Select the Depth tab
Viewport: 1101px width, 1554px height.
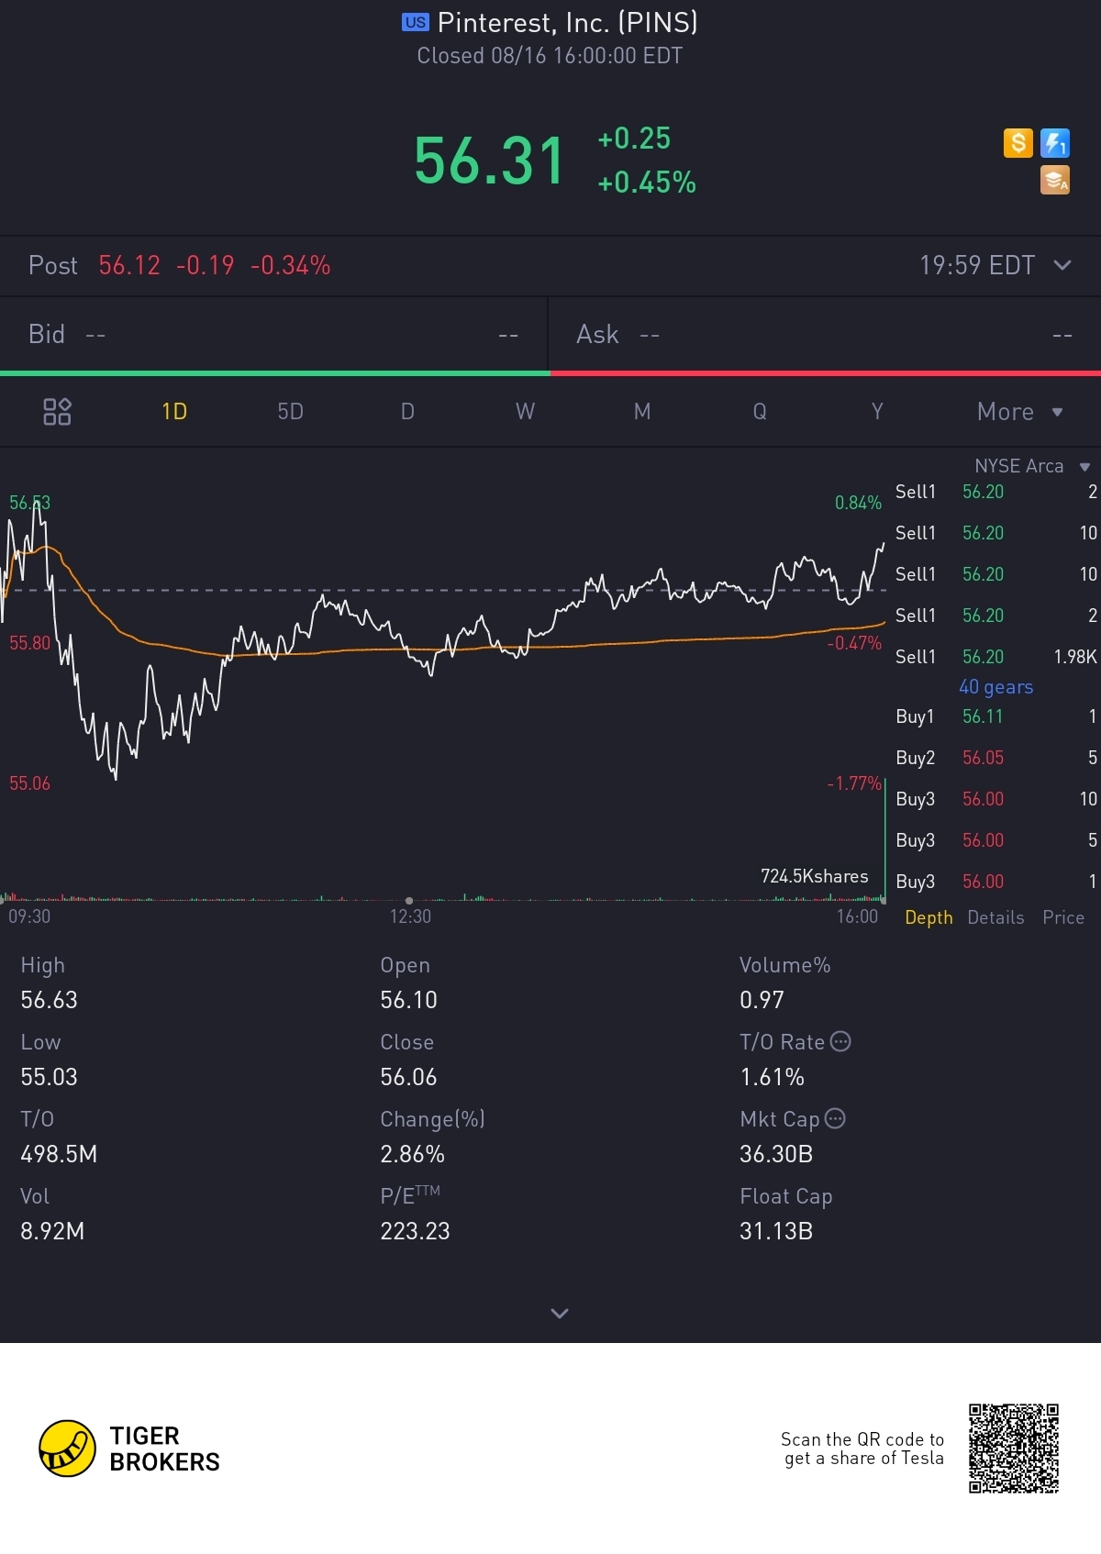click(x=929, y=917)
